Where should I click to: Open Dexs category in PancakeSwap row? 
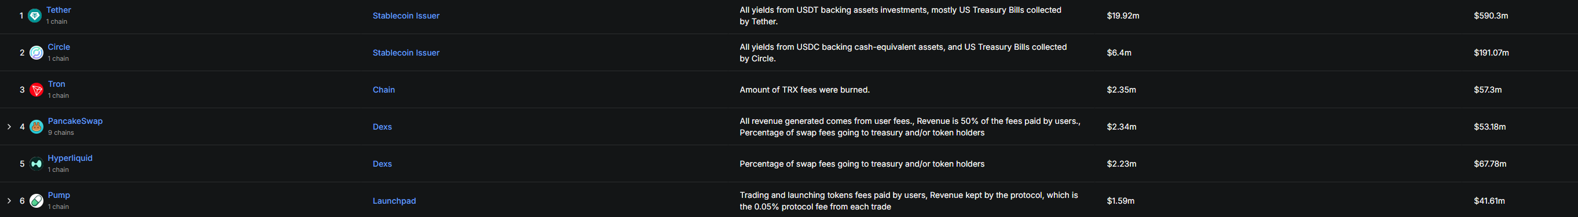tap(382, 127)
